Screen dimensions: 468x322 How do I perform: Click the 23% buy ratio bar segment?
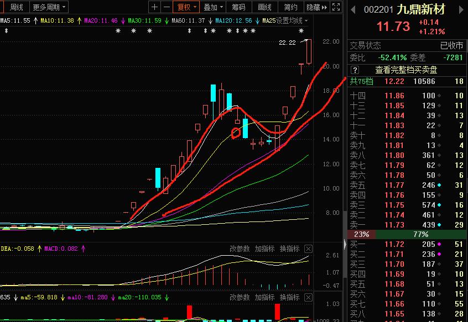click(361, 234)
